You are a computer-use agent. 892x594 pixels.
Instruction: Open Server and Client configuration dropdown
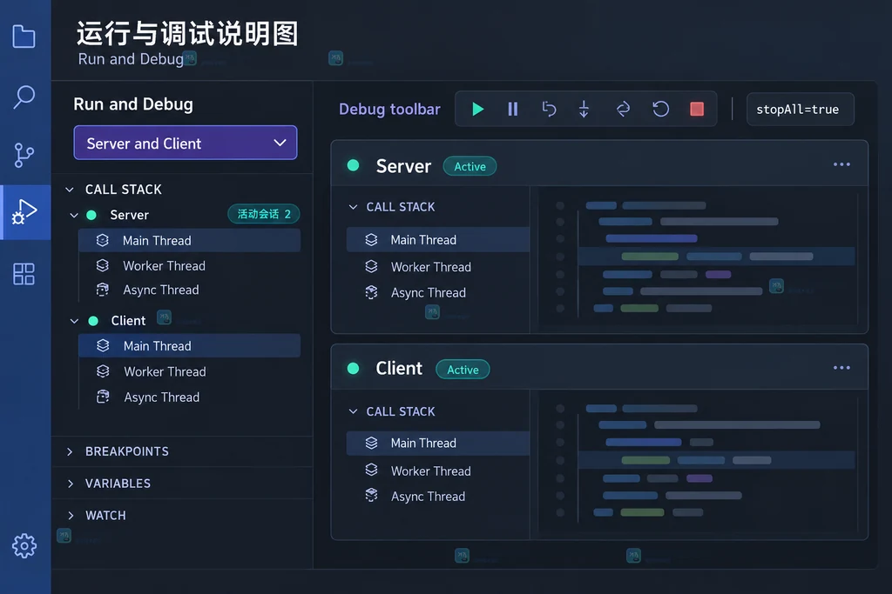(x=186, y=143)
